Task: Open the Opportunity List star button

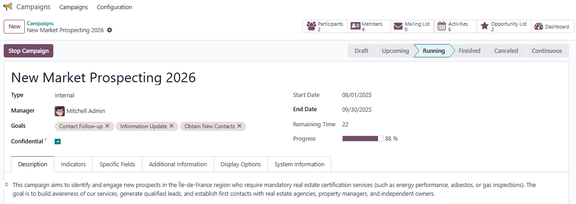Action: coord(503,27)
